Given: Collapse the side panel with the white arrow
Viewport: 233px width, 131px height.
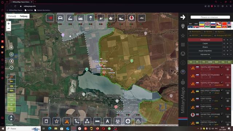Looking at the screenshot, I should (183, 17).
